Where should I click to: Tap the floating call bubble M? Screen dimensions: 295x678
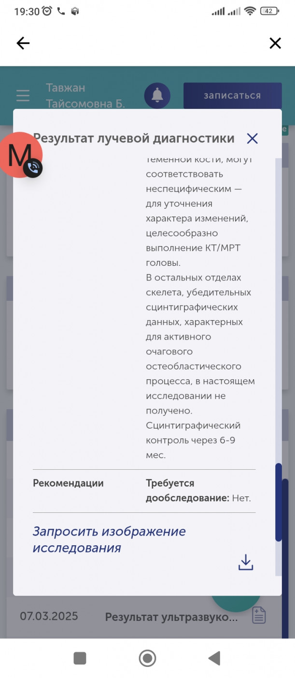[x=20, y=155]
